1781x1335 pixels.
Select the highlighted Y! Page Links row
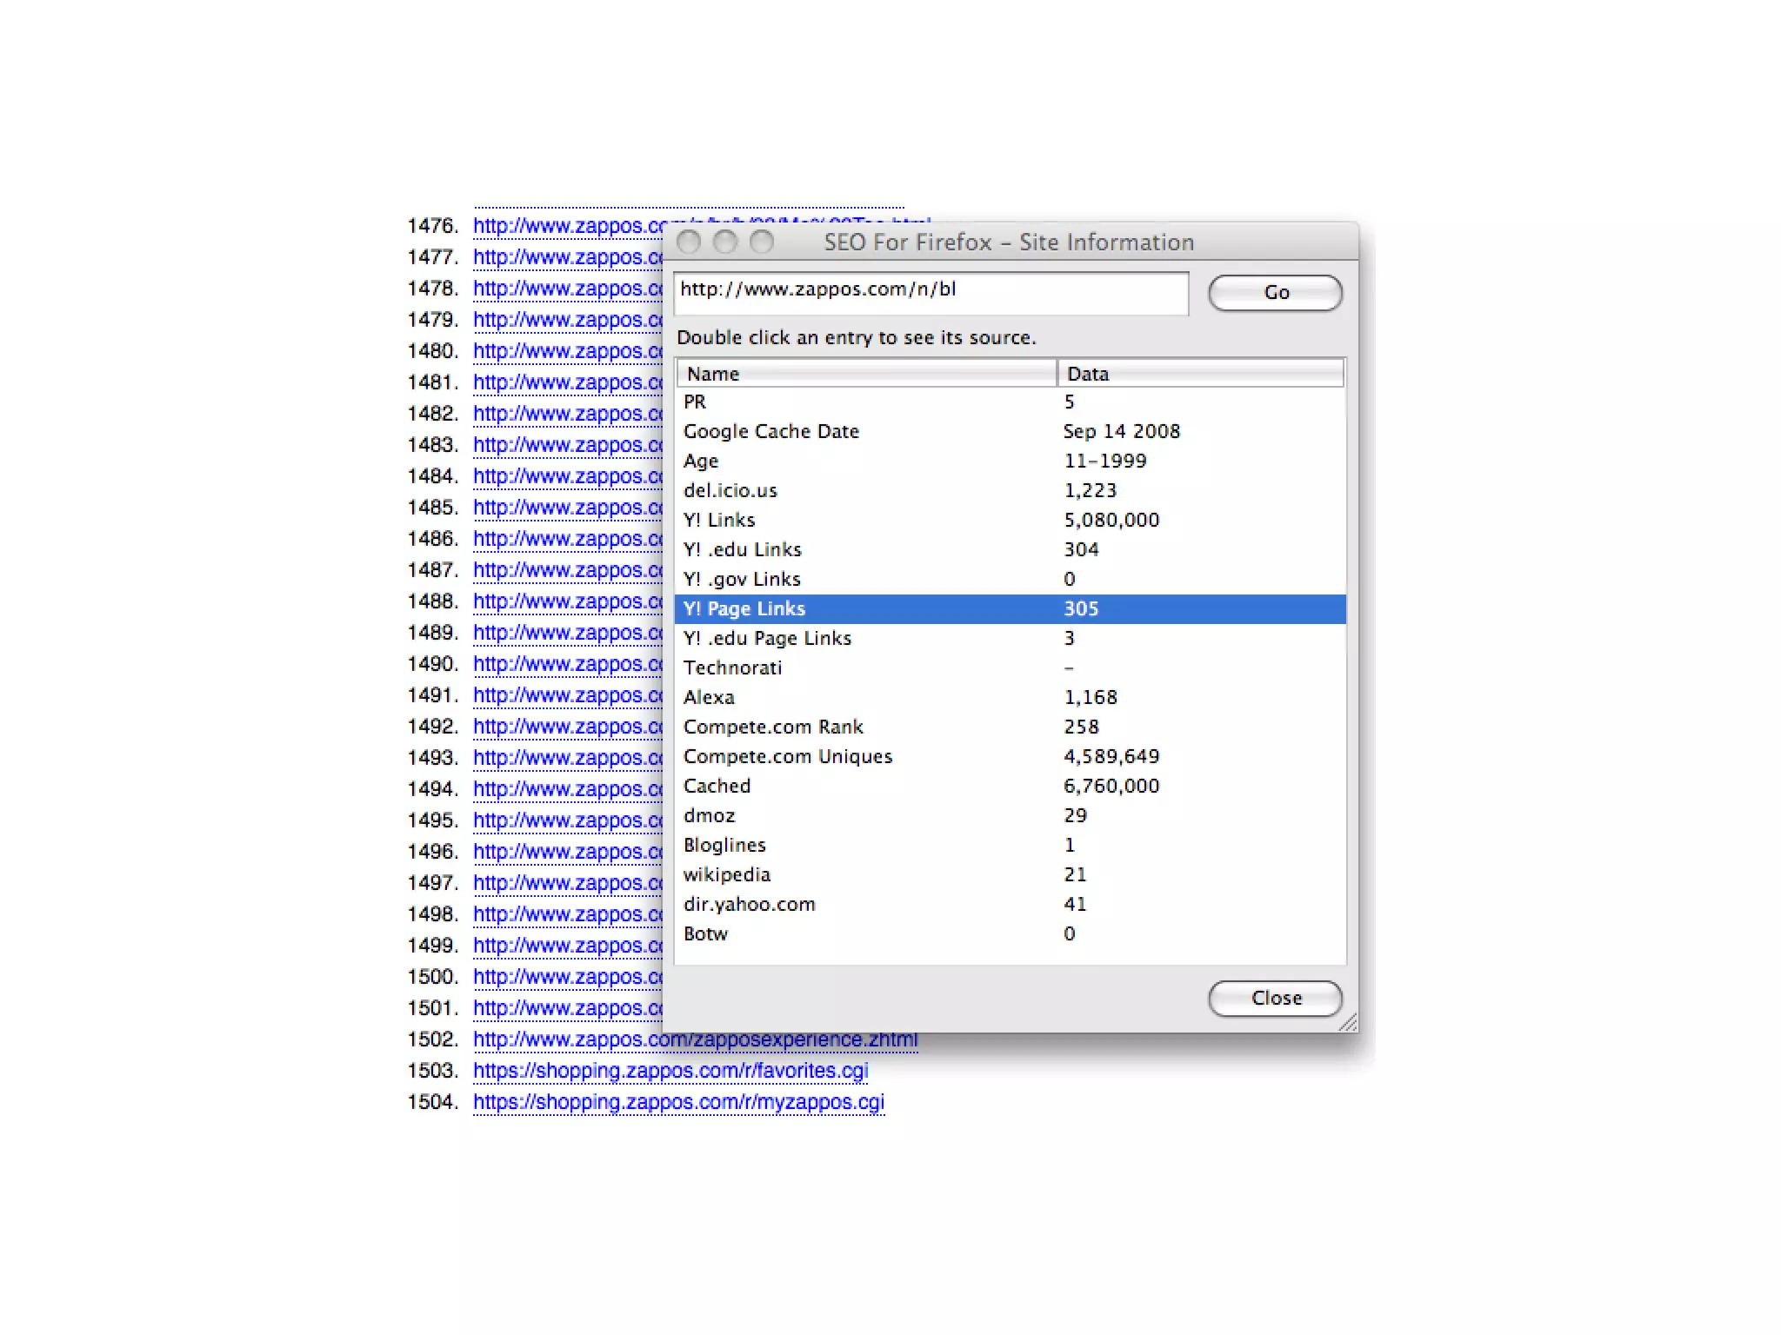point(1009,609)
